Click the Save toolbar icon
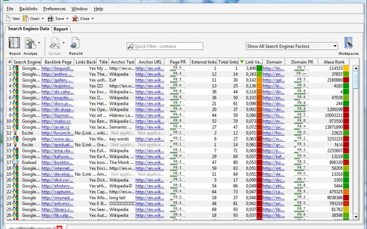Viewport: 367px width, 229px height. click(51, 19)
